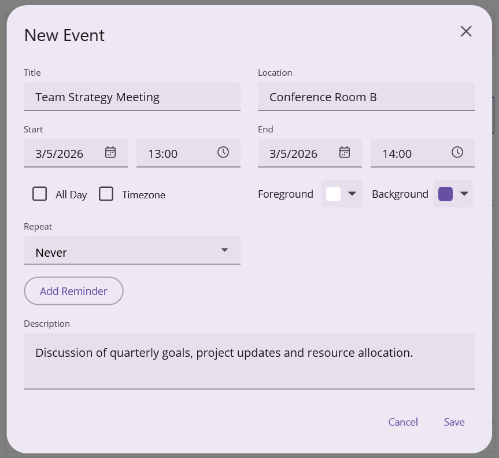Click the New Event dialog heading
Viewport: 499px width, 458px height.
pyautogui.click(x=64, y=35)
